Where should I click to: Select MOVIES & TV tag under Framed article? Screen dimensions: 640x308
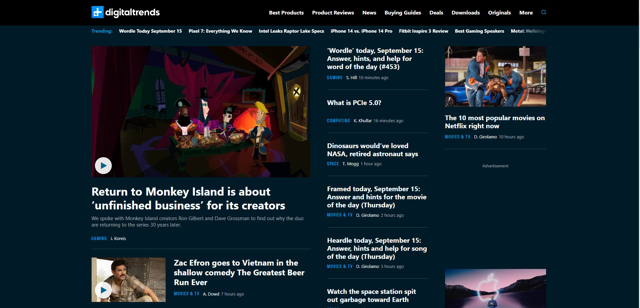point(340,215)
